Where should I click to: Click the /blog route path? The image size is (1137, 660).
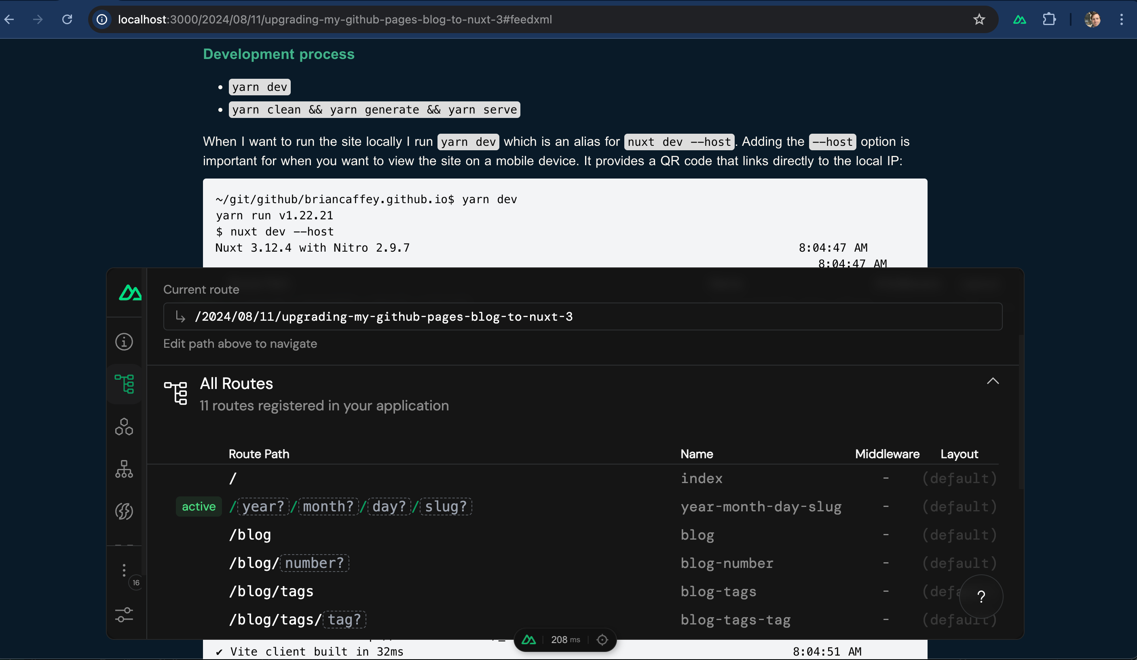pos(250,535)
